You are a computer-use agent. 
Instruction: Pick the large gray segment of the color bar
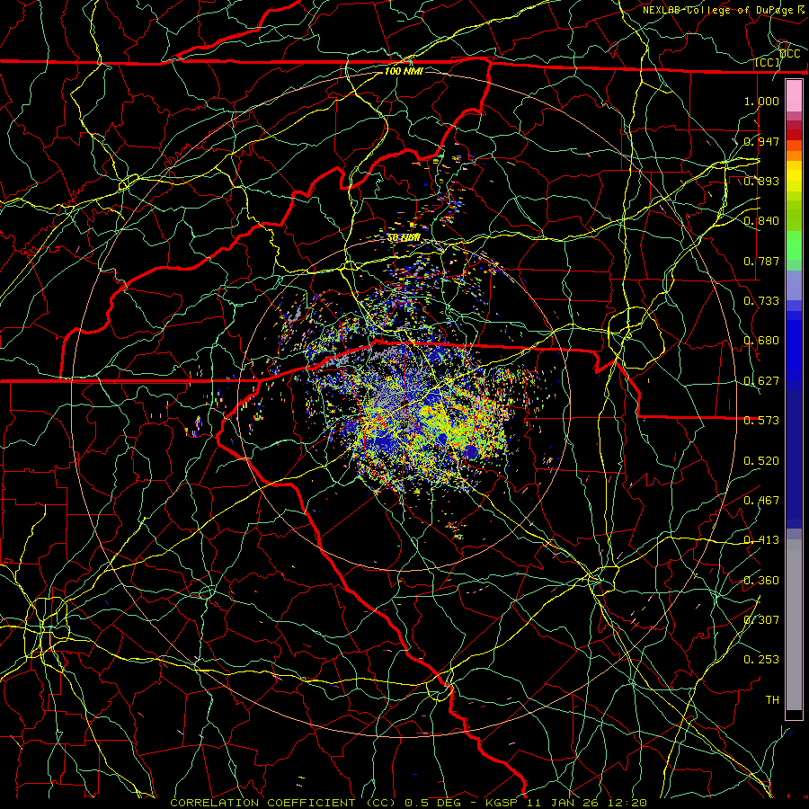coord(794,625)
